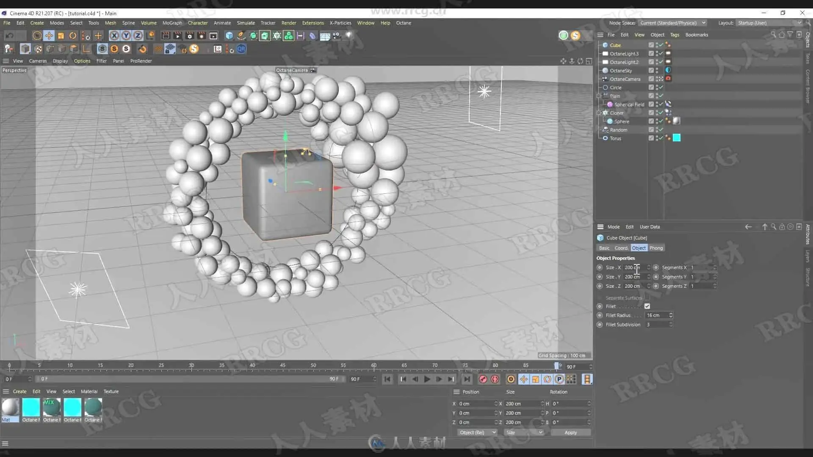This screenshot has height=457, width=813.
Task: Switch to the Phong tab
Action: [656, 248]
